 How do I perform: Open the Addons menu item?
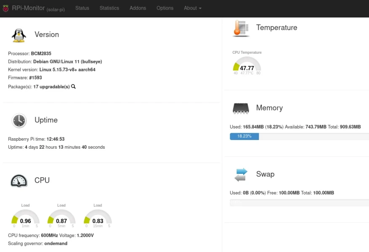138,8
